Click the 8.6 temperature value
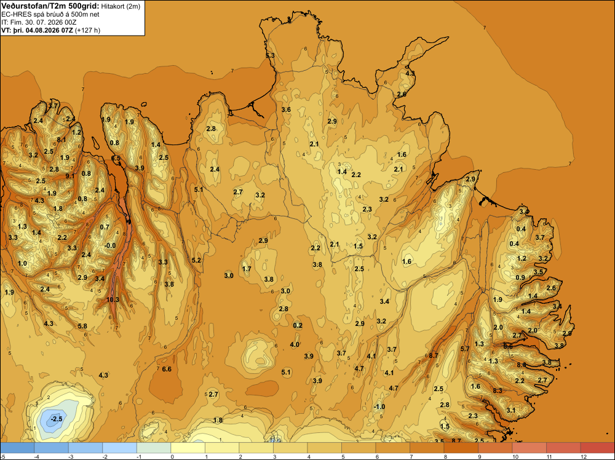 pyautogui.click(x=508, y=346)
